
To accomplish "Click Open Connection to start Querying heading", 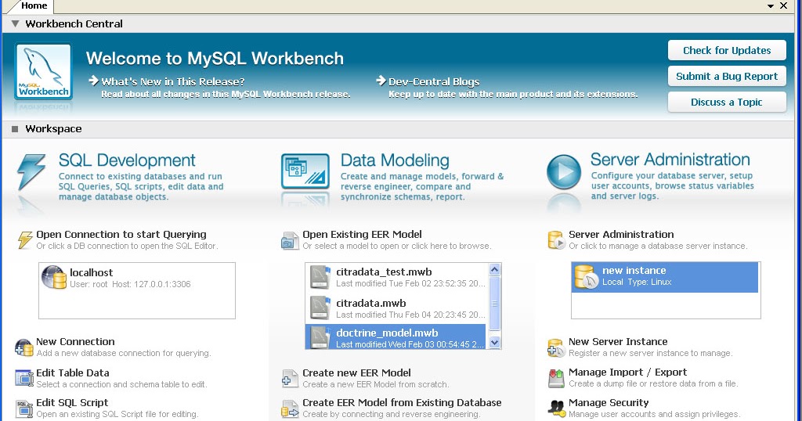I will 121,234.
